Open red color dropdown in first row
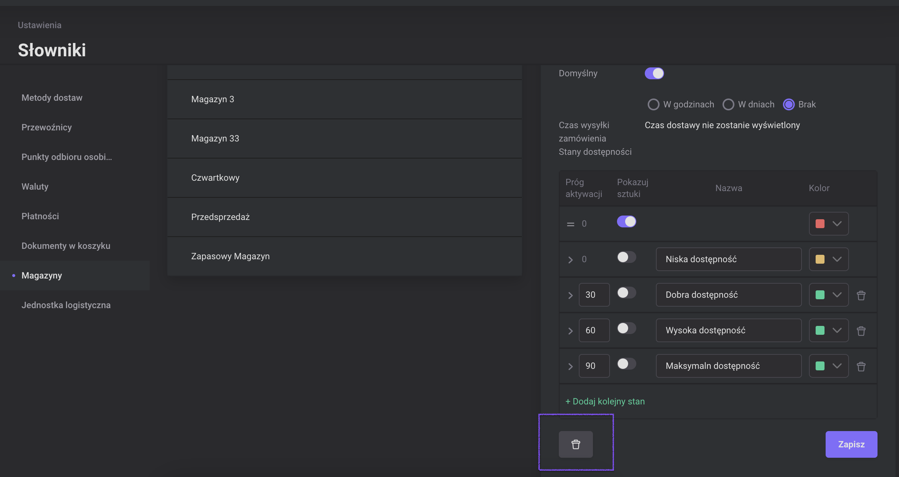This screenshot has height=477, width=899. point(829,224)
